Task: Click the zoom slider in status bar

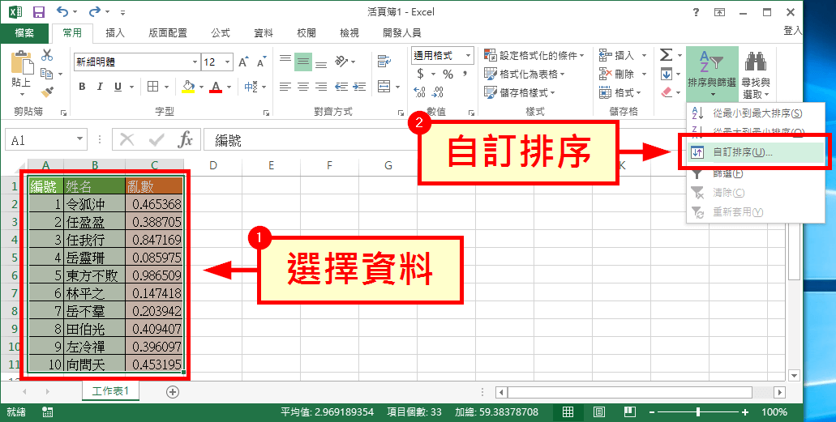Action: (698, 412)
